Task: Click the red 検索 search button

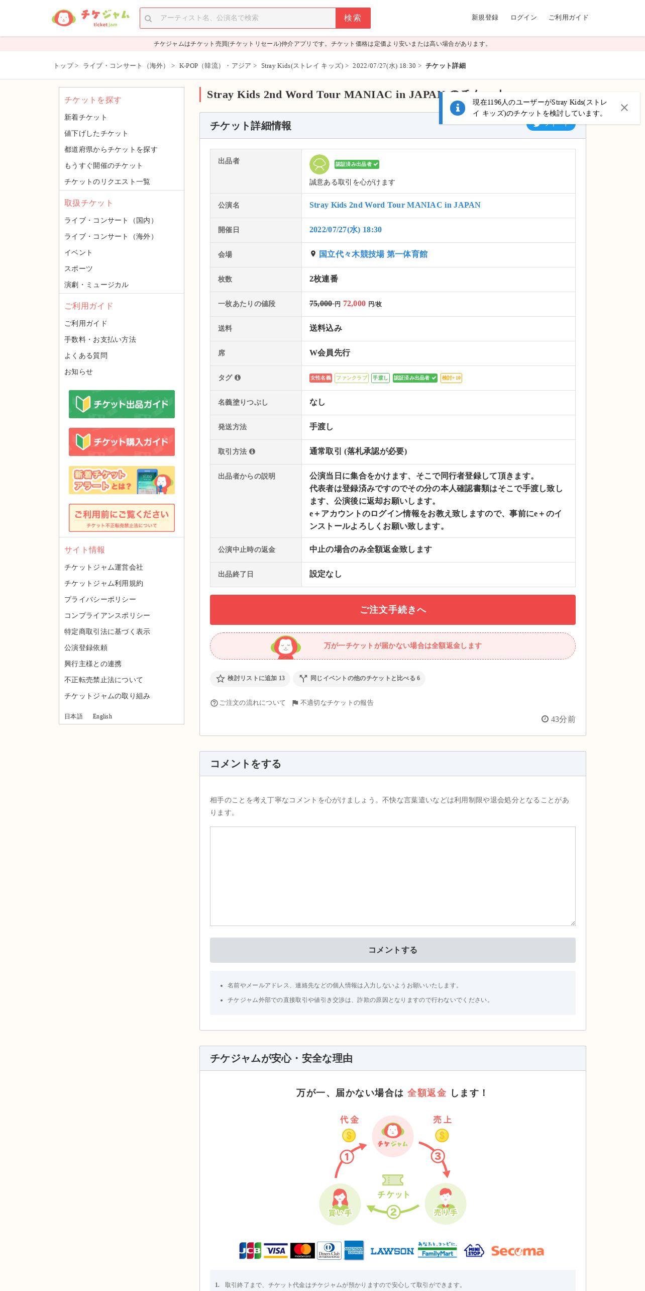Action: [353, 18]
